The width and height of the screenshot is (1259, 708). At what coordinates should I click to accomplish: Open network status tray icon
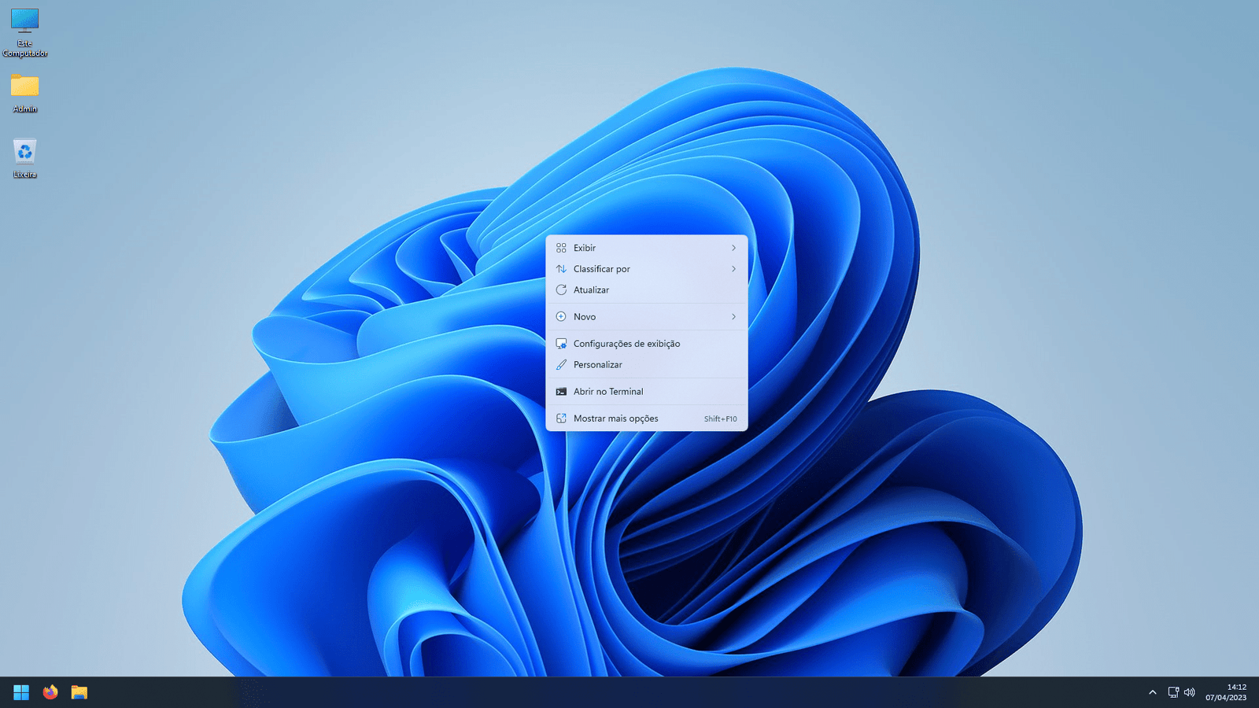pos(1173,692)
